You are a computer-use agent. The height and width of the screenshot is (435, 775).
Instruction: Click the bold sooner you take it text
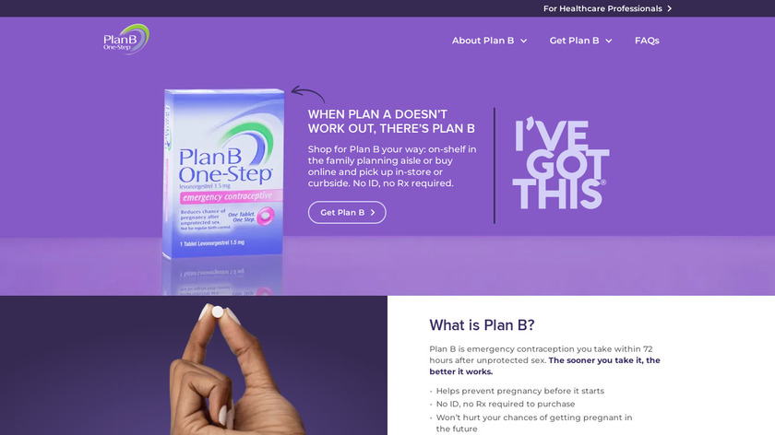(544, 366)
